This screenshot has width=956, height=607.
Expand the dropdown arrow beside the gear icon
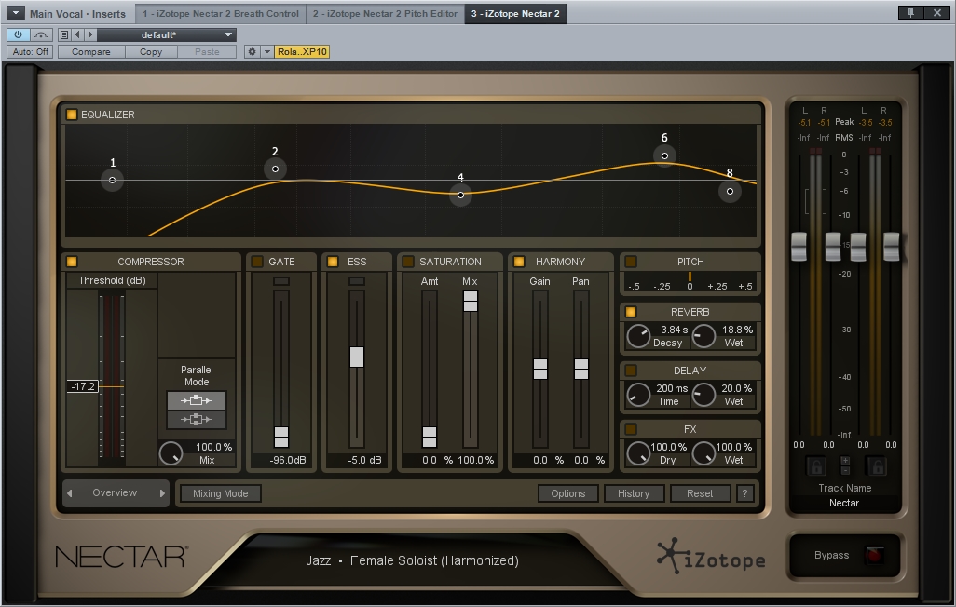pos(267,52)
